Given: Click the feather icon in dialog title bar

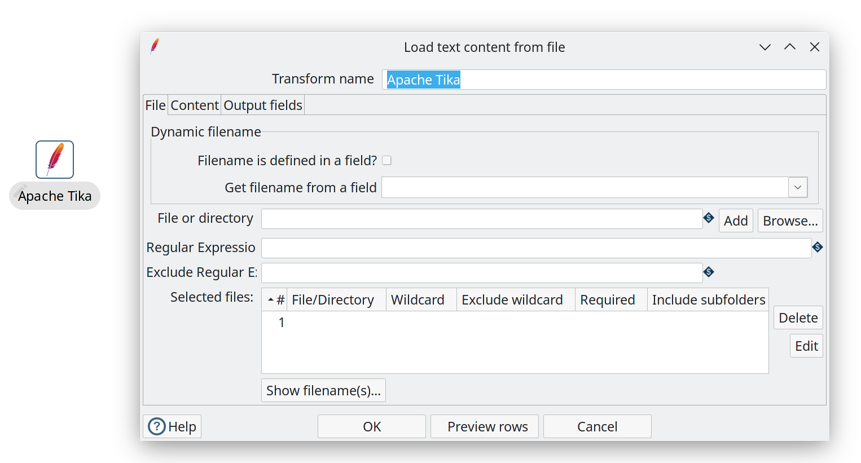Looking at the screenshot, I should 155,46.
